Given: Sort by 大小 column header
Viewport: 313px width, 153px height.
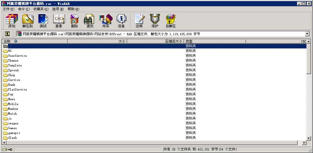Looking at the screenshot, I should pos(97,41).
